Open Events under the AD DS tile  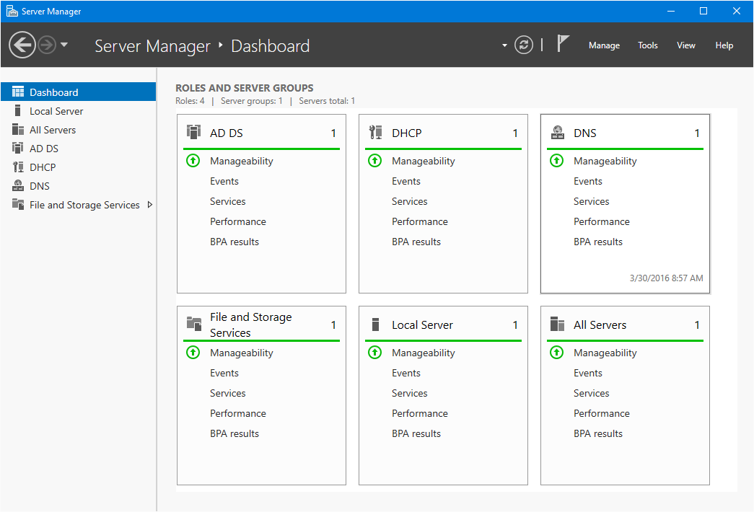tap(224, 181)
